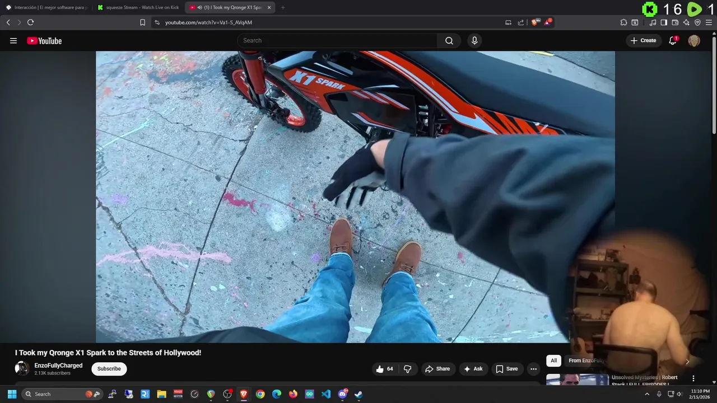Show hidden system tray icons chevron
This screenshot has width=717, height=403.
pos(647,394)
